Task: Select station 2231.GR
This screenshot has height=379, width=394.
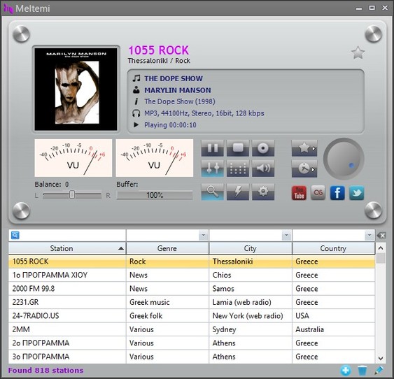Action: pos(192,302)
